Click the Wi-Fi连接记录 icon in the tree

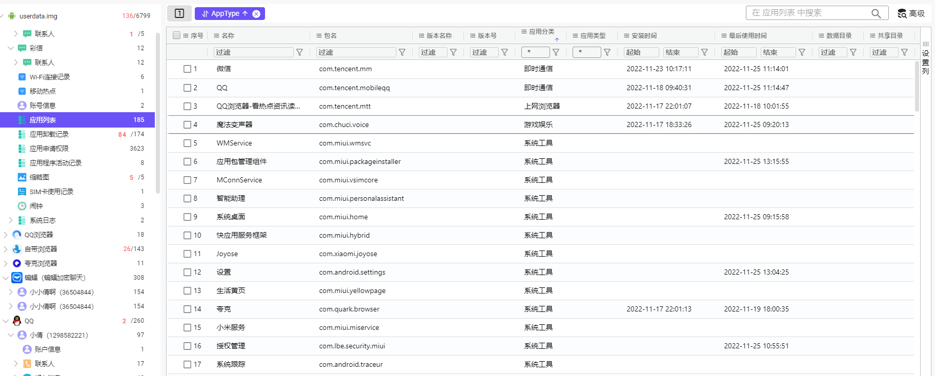[22, 77]
